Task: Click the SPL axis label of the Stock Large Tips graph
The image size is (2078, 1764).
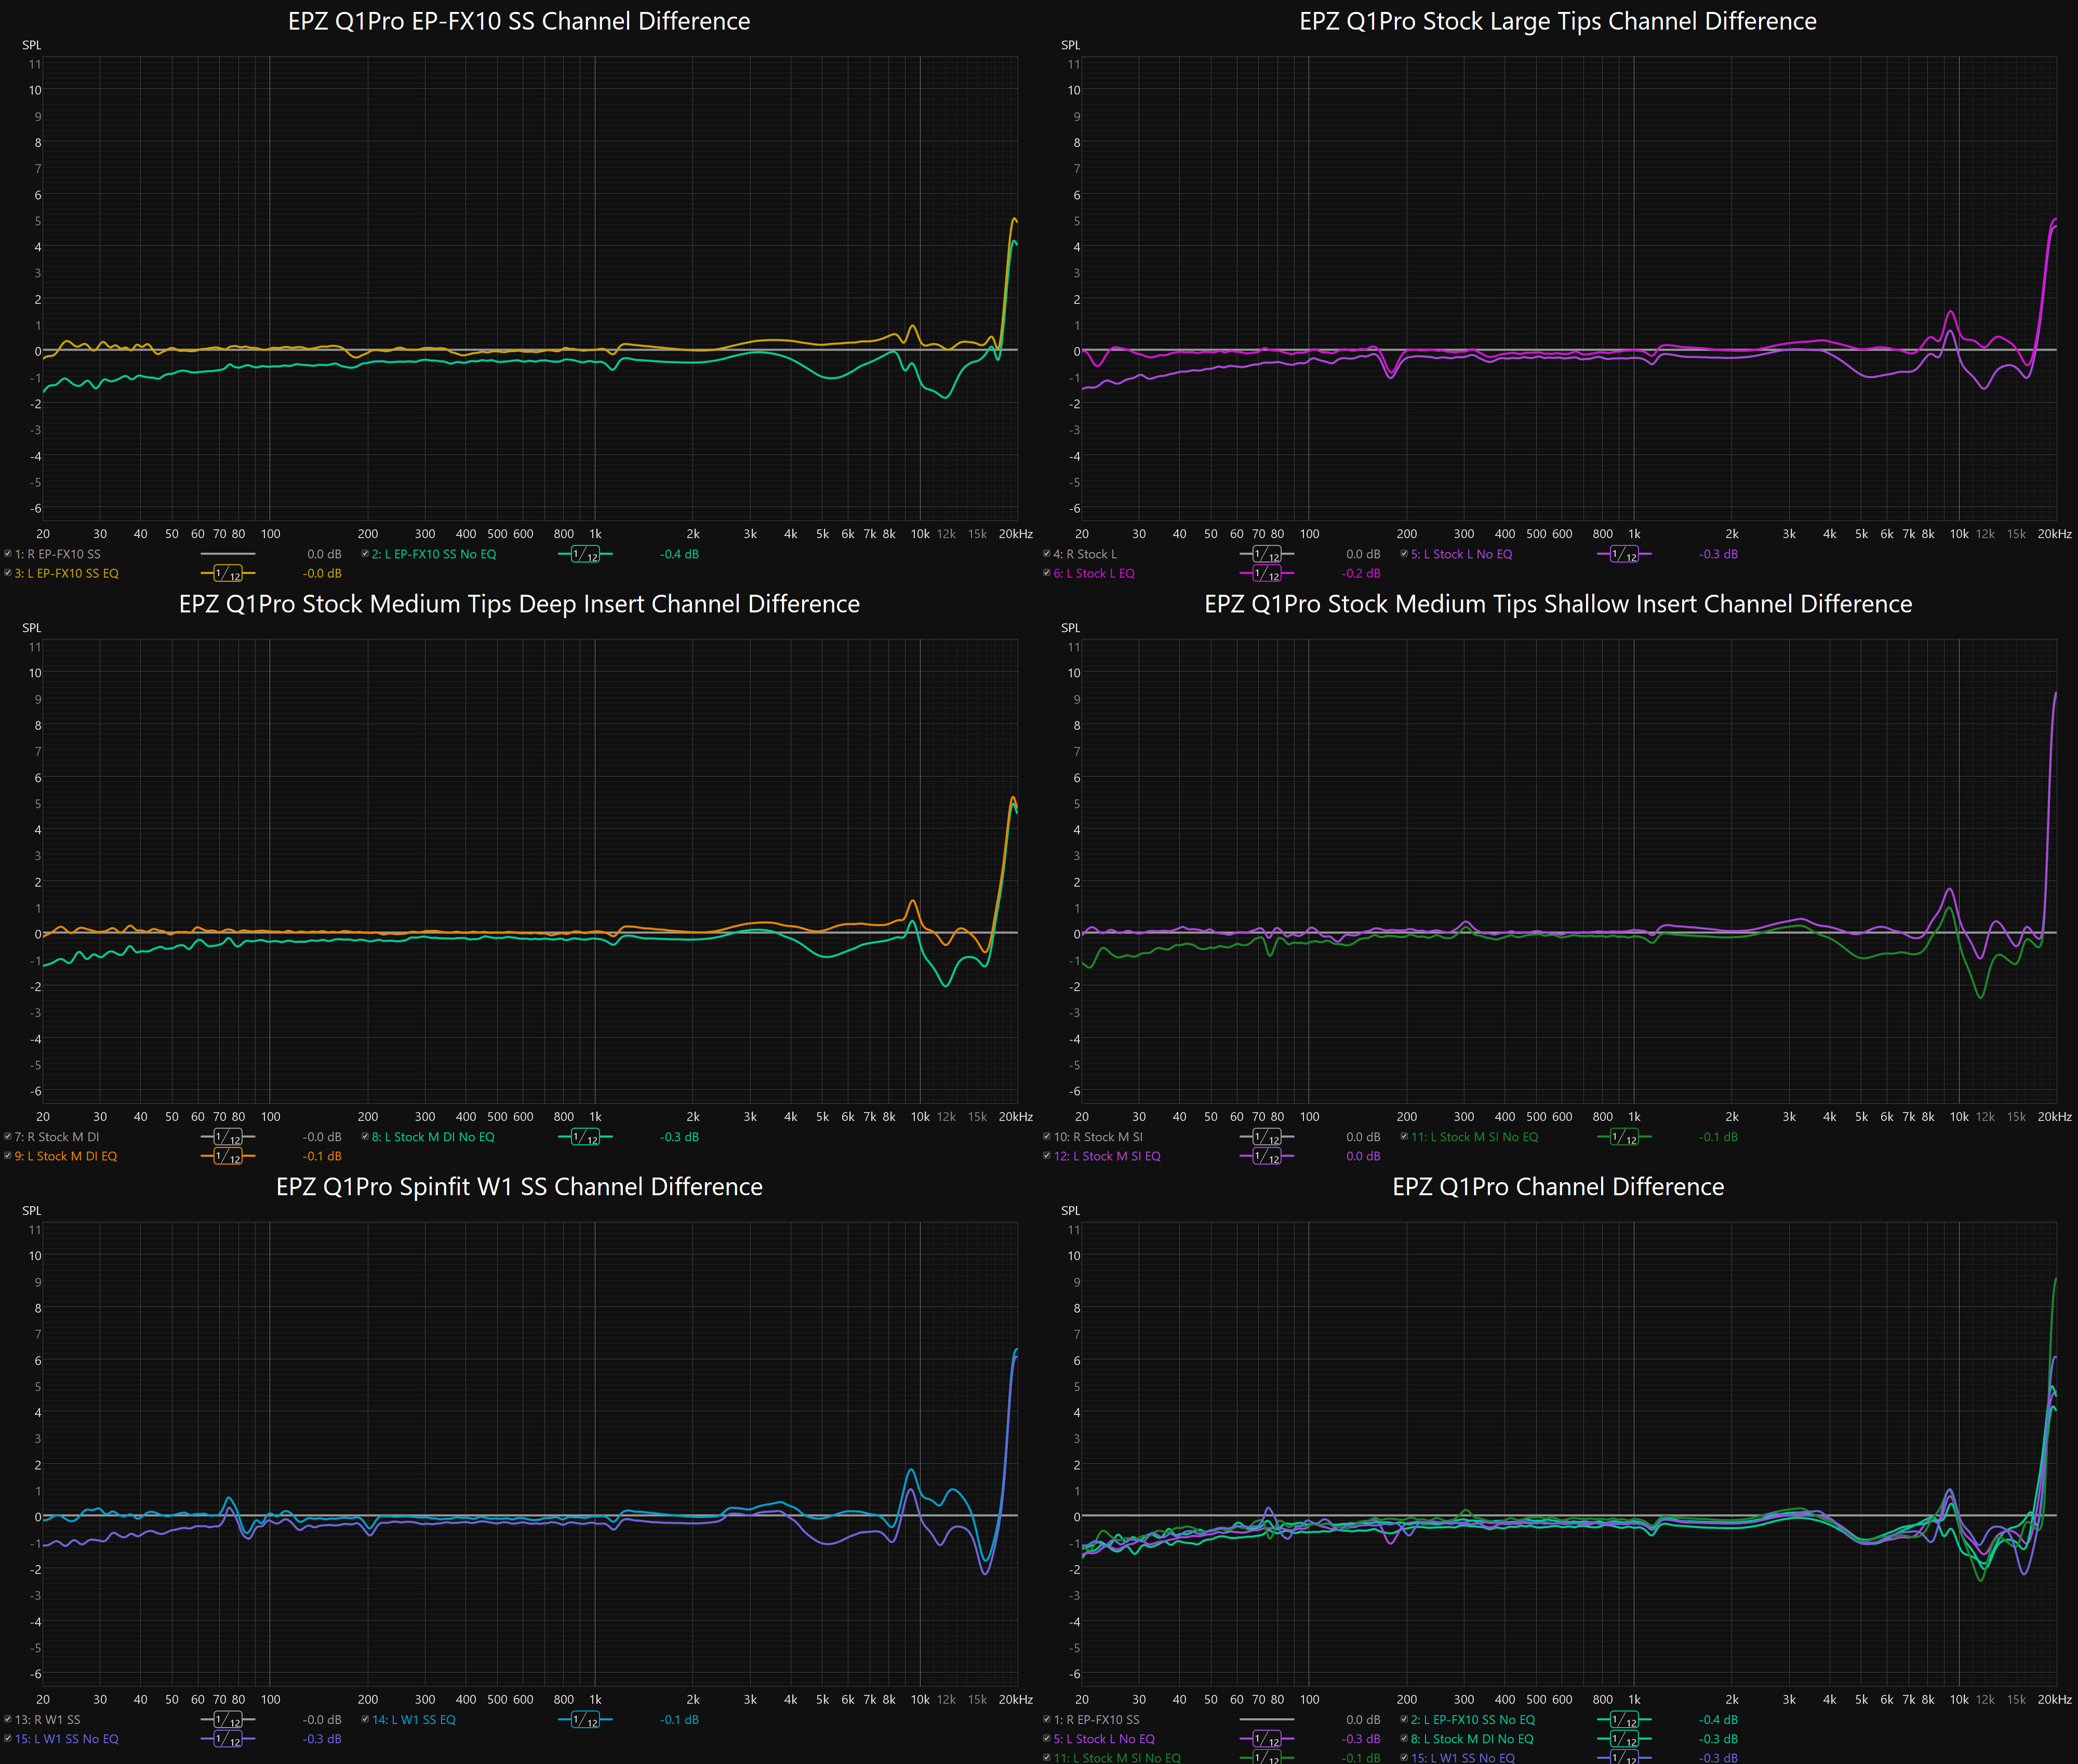Action: [1071, 45]
